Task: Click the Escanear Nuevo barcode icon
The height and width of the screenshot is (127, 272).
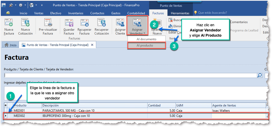Action: point(157,23)
